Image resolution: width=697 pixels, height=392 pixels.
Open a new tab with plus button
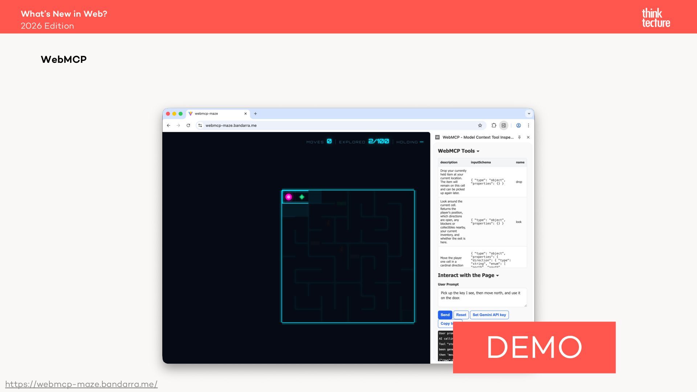point(256,114)
